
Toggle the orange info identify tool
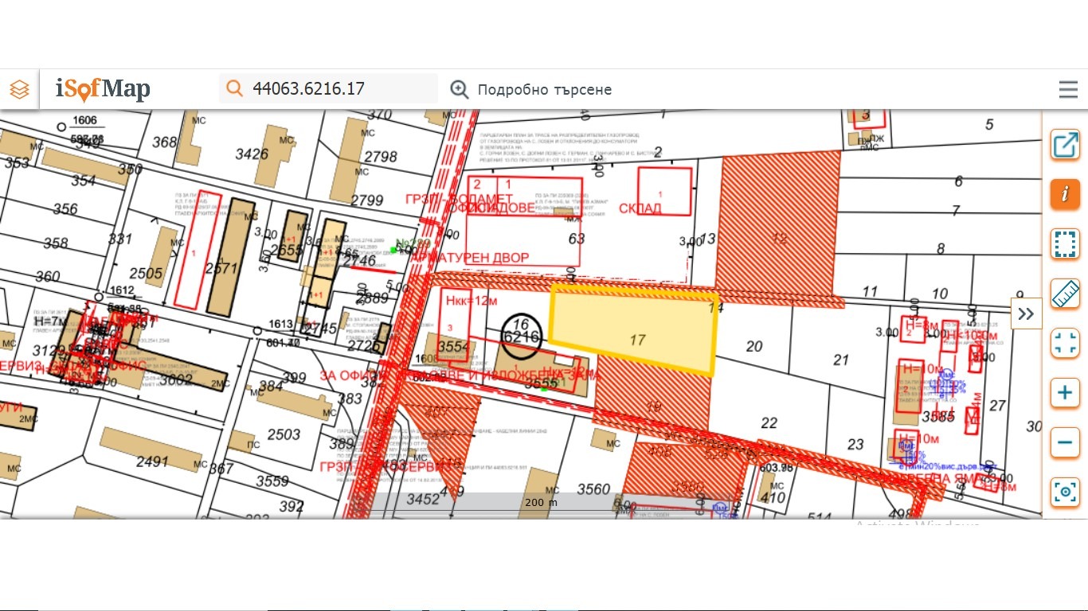click(1065, 194)
